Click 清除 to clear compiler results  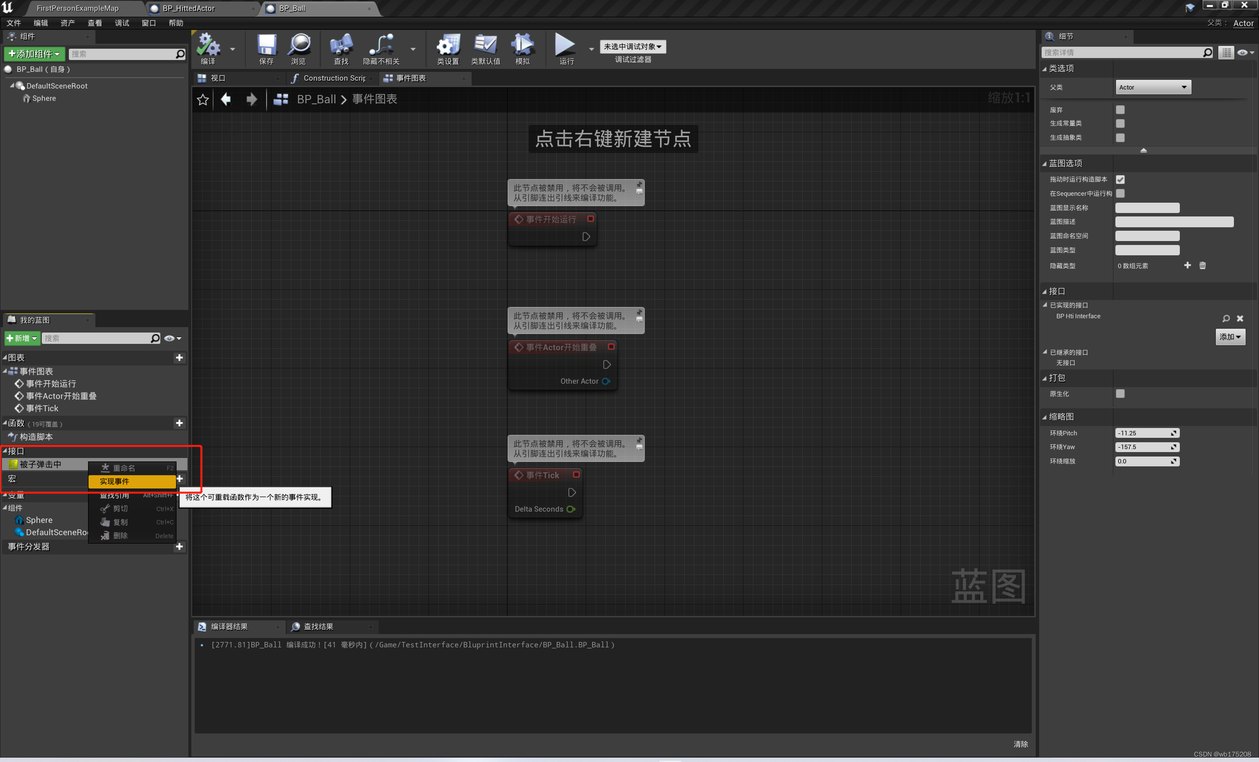click(1020, 744)
